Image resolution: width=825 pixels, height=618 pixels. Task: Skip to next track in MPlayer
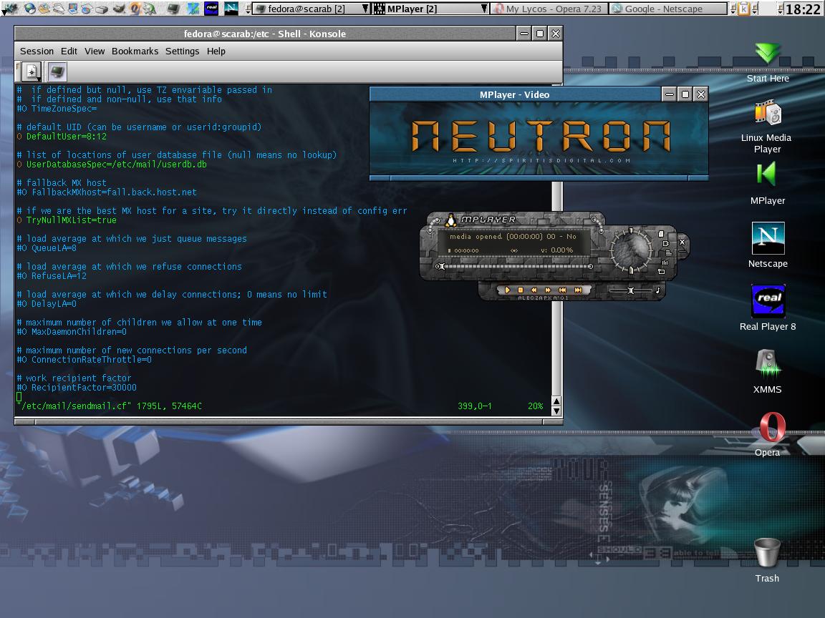pyautogui.click(x=578, y=290)
